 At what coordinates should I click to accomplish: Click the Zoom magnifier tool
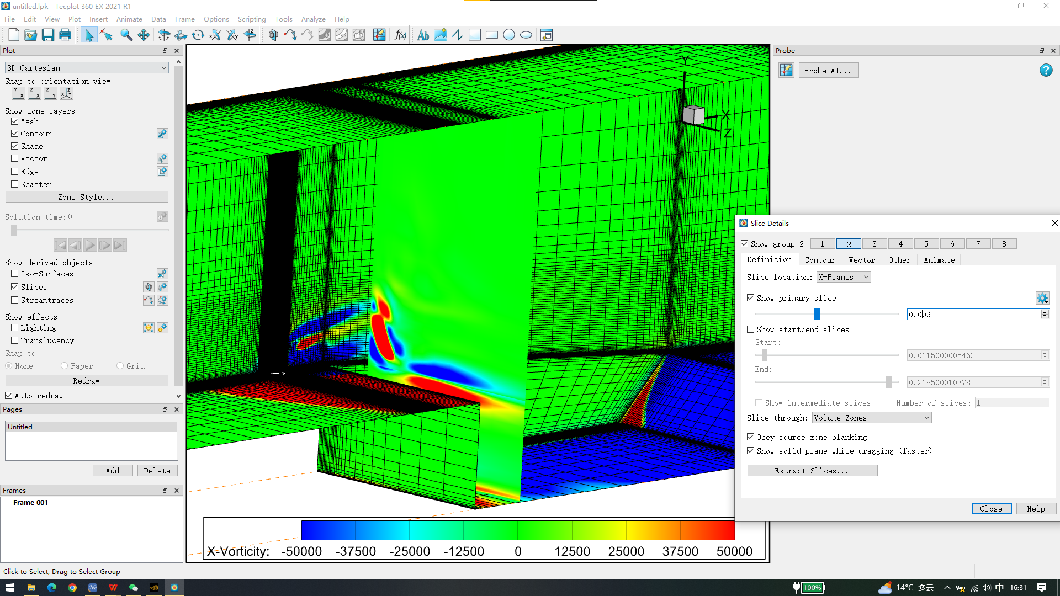click(126, 35)
